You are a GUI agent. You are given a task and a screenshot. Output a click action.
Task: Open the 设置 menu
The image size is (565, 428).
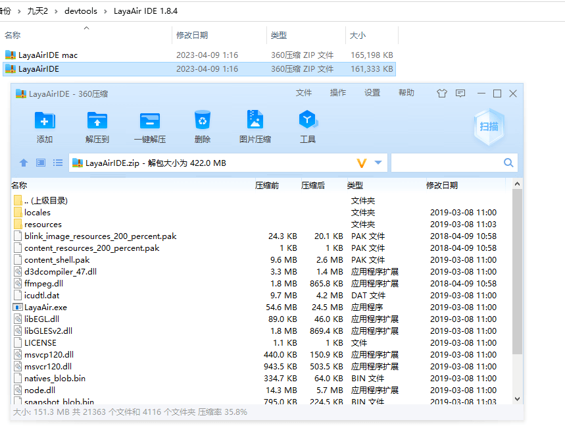click(372, 93)
